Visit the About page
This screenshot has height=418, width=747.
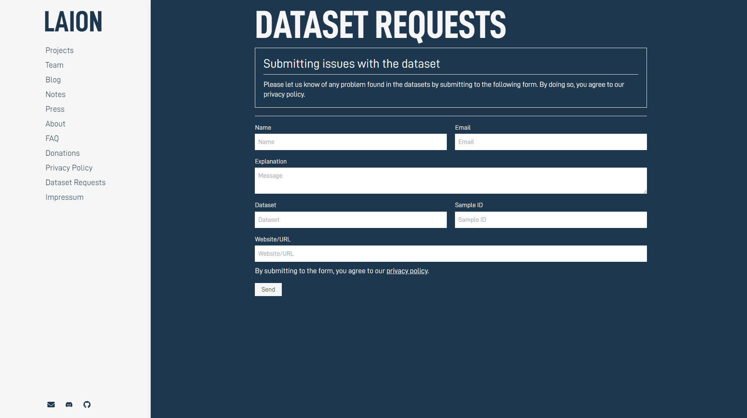pos(56,124)
